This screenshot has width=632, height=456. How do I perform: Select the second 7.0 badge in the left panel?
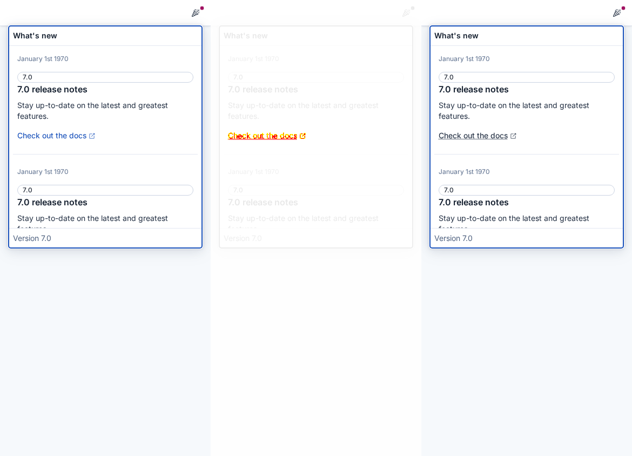coord(105,190)
